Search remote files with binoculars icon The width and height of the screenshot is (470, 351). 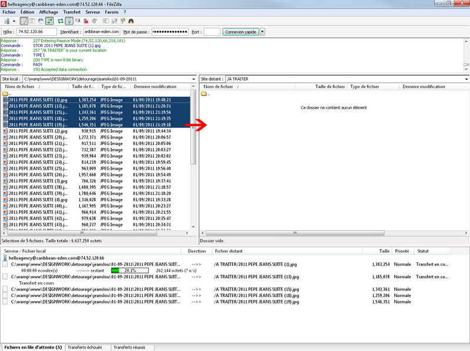[x=131, y=21]
